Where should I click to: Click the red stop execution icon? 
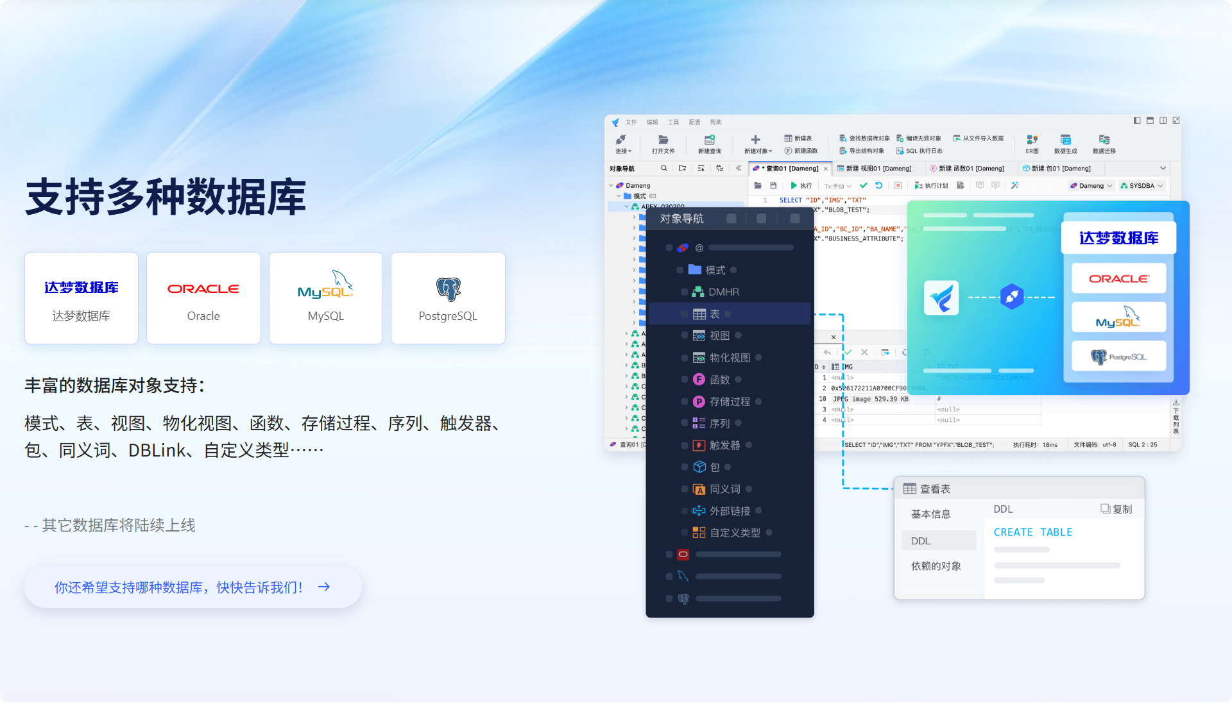pos(898,186)
